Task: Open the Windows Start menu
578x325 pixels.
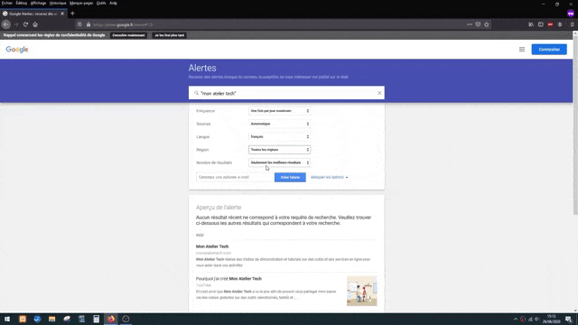Action: click(7, 319)
